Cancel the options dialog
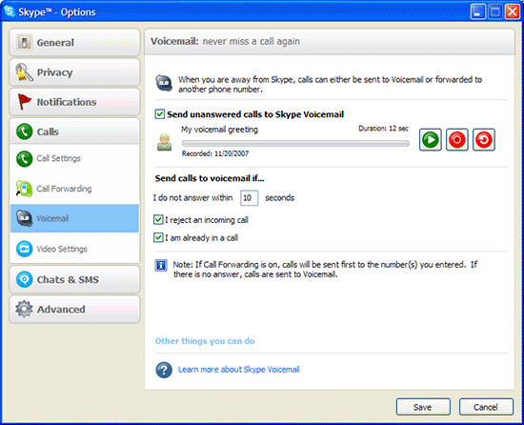Image resolution: width=524 pixels, height=425 pixels. point(486,407)
